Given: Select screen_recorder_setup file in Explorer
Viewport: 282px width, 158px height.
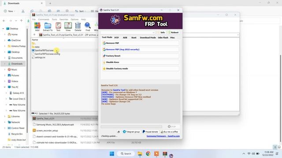Looking at the screenshot, I should (x=47, y=131).
